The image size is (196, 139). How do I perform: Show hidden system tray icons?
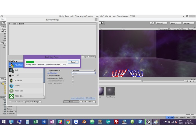pos(162,122)
